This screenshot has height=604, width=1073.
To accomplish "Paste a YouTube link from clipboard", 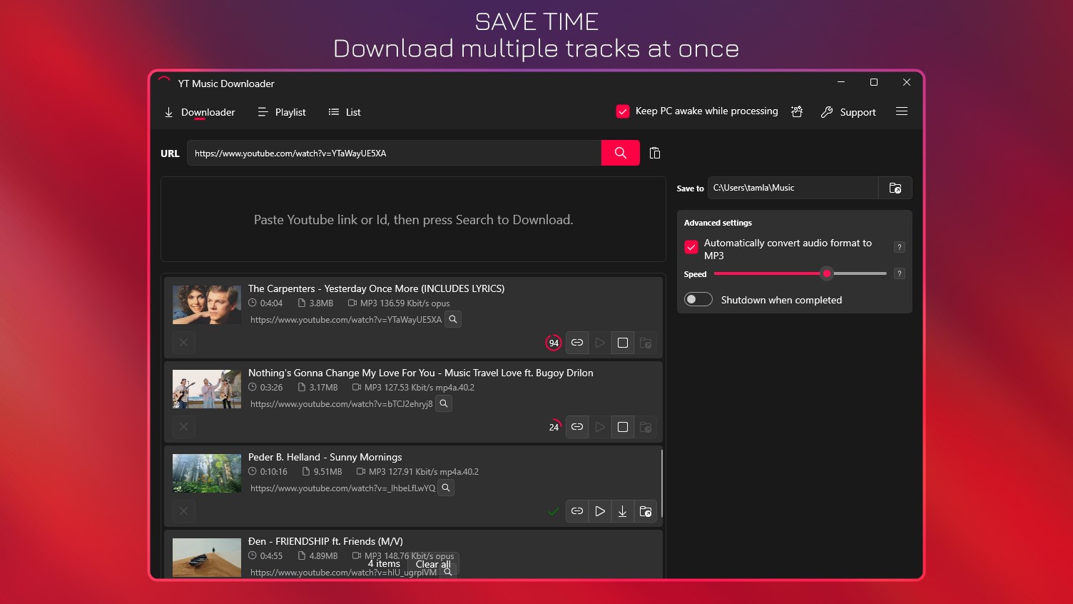I will pos(654,153).
